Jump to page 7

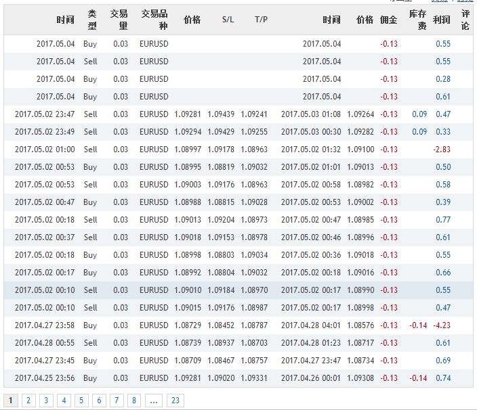click(x=117, y=401)
